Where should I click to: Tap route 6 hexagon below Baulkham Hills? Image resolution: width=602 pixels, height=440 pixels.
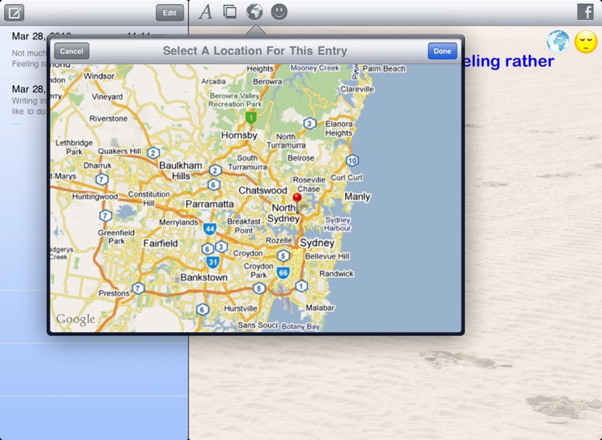[x=214, y=185]
